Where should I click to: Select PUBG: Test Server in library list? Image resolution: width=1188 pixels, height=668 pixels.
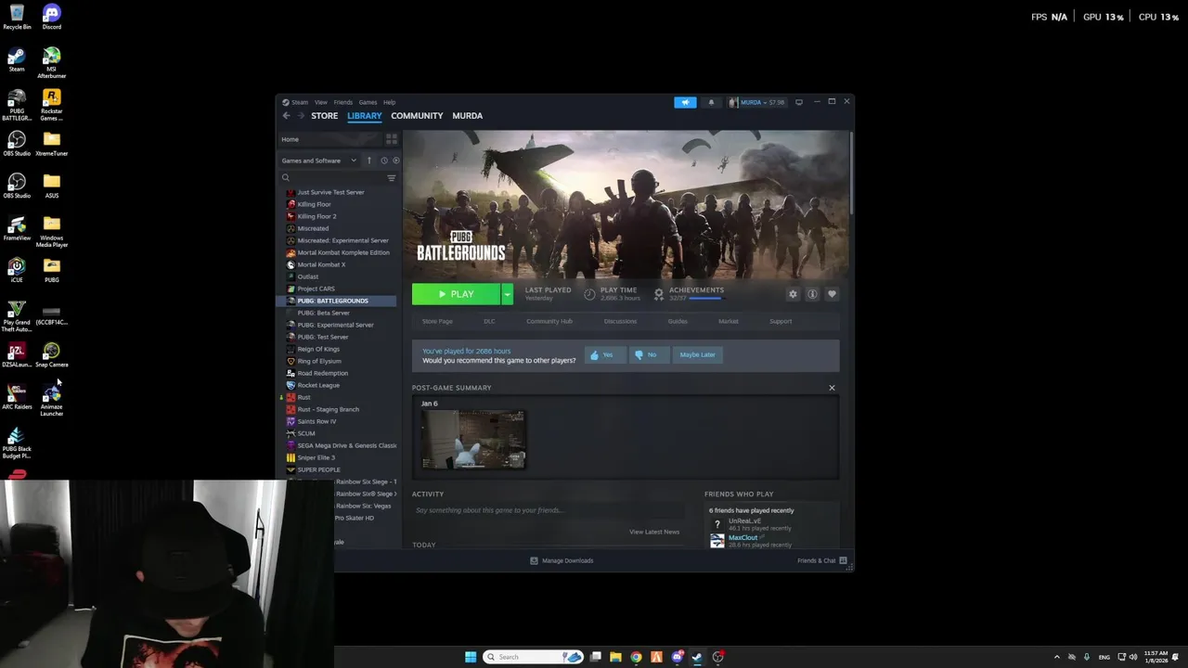[x=322, y=337]
